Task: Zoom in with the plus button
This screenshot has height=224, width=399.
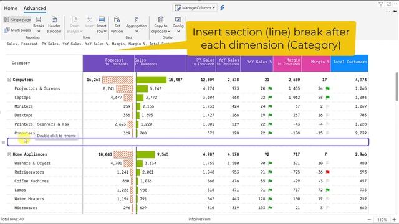Action: 394,220
